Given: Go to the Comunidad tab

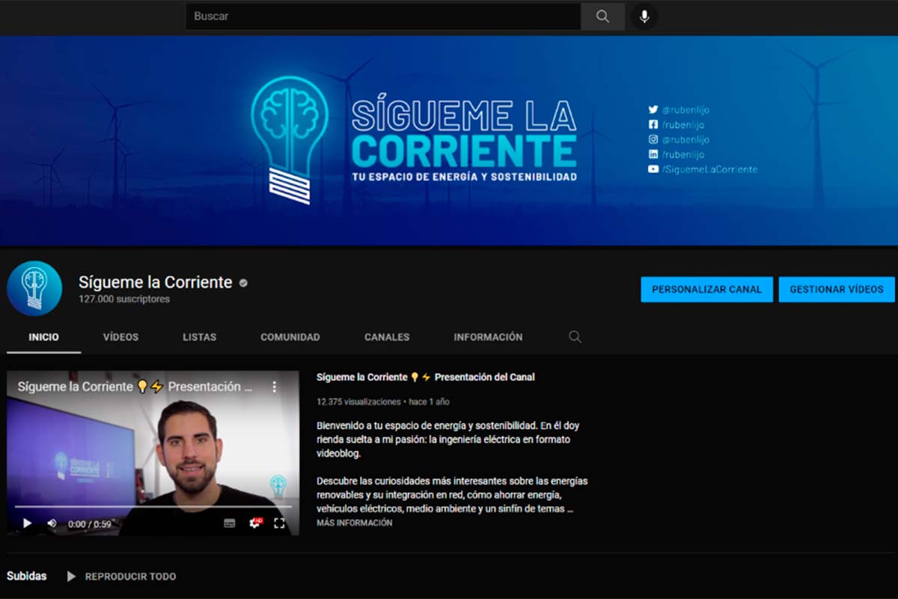Looking at the screenshot, I should (x=290, y=337).
